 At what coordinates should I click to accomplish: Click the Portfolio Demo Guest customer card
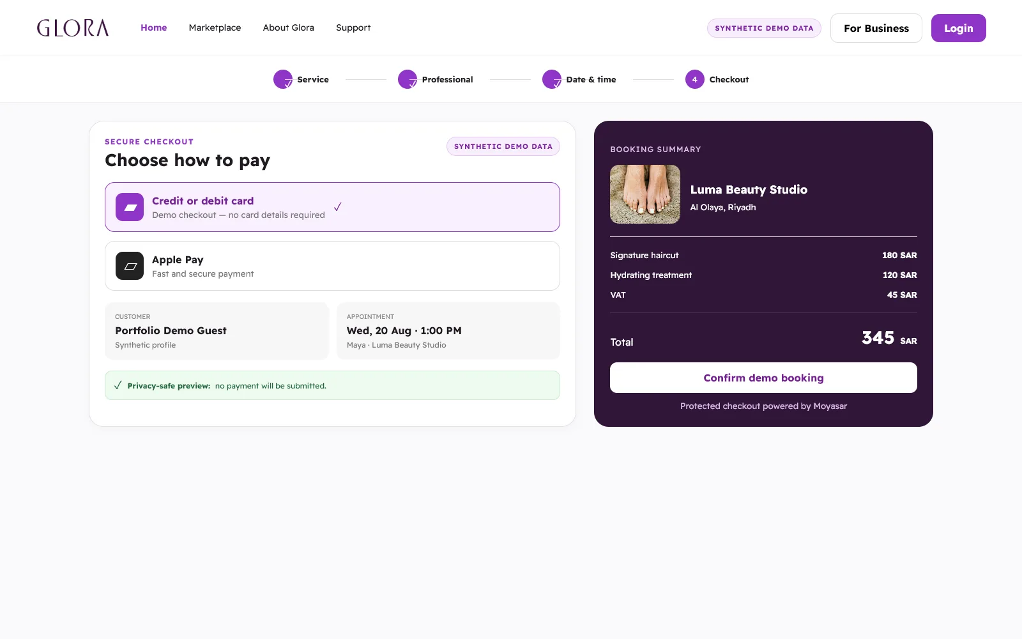coord(217,331)
